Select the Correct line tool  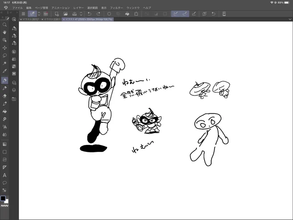point(5,190)
